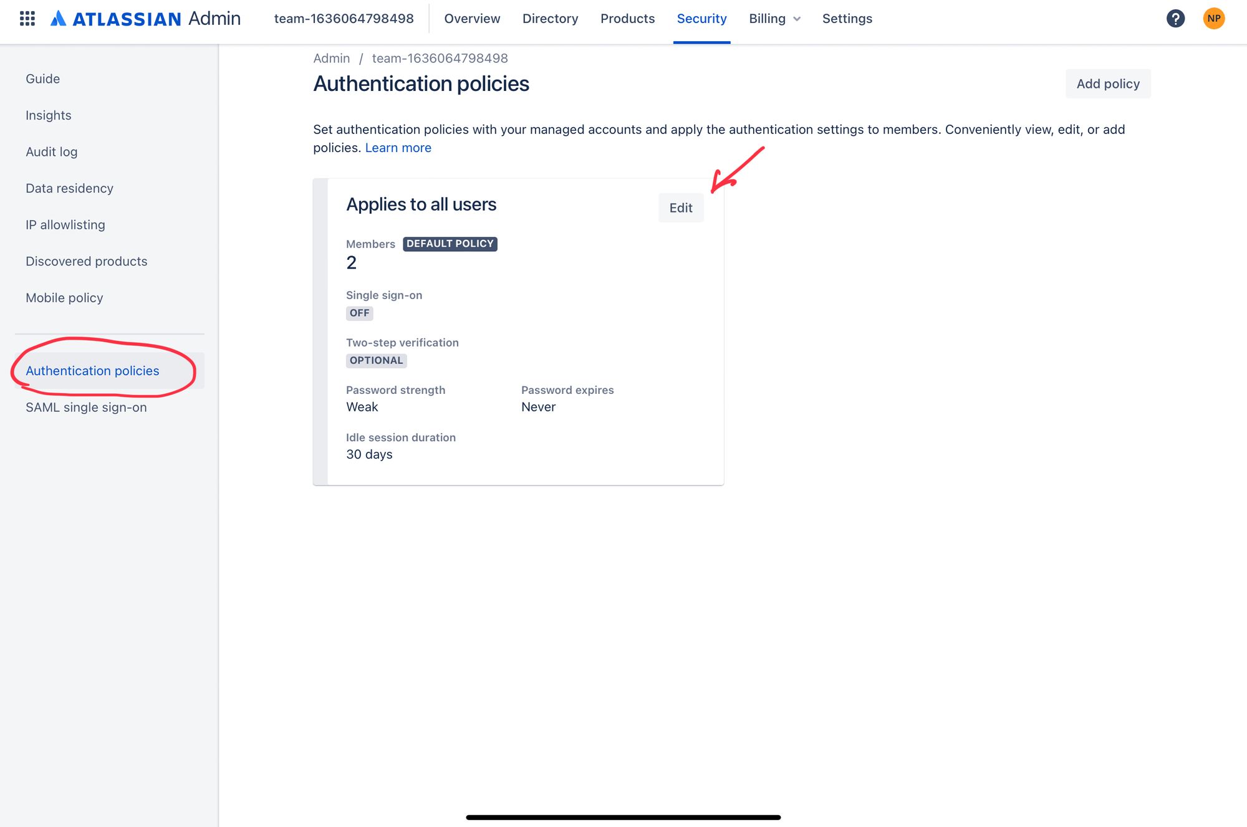Click the Single sign-on OFF badge
Viewport: 1247px width, 827px height.
(360, 313)
